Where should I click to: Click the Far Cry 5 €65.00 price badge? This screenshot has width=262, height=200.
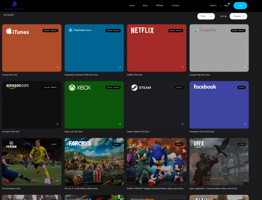point(116,144)
